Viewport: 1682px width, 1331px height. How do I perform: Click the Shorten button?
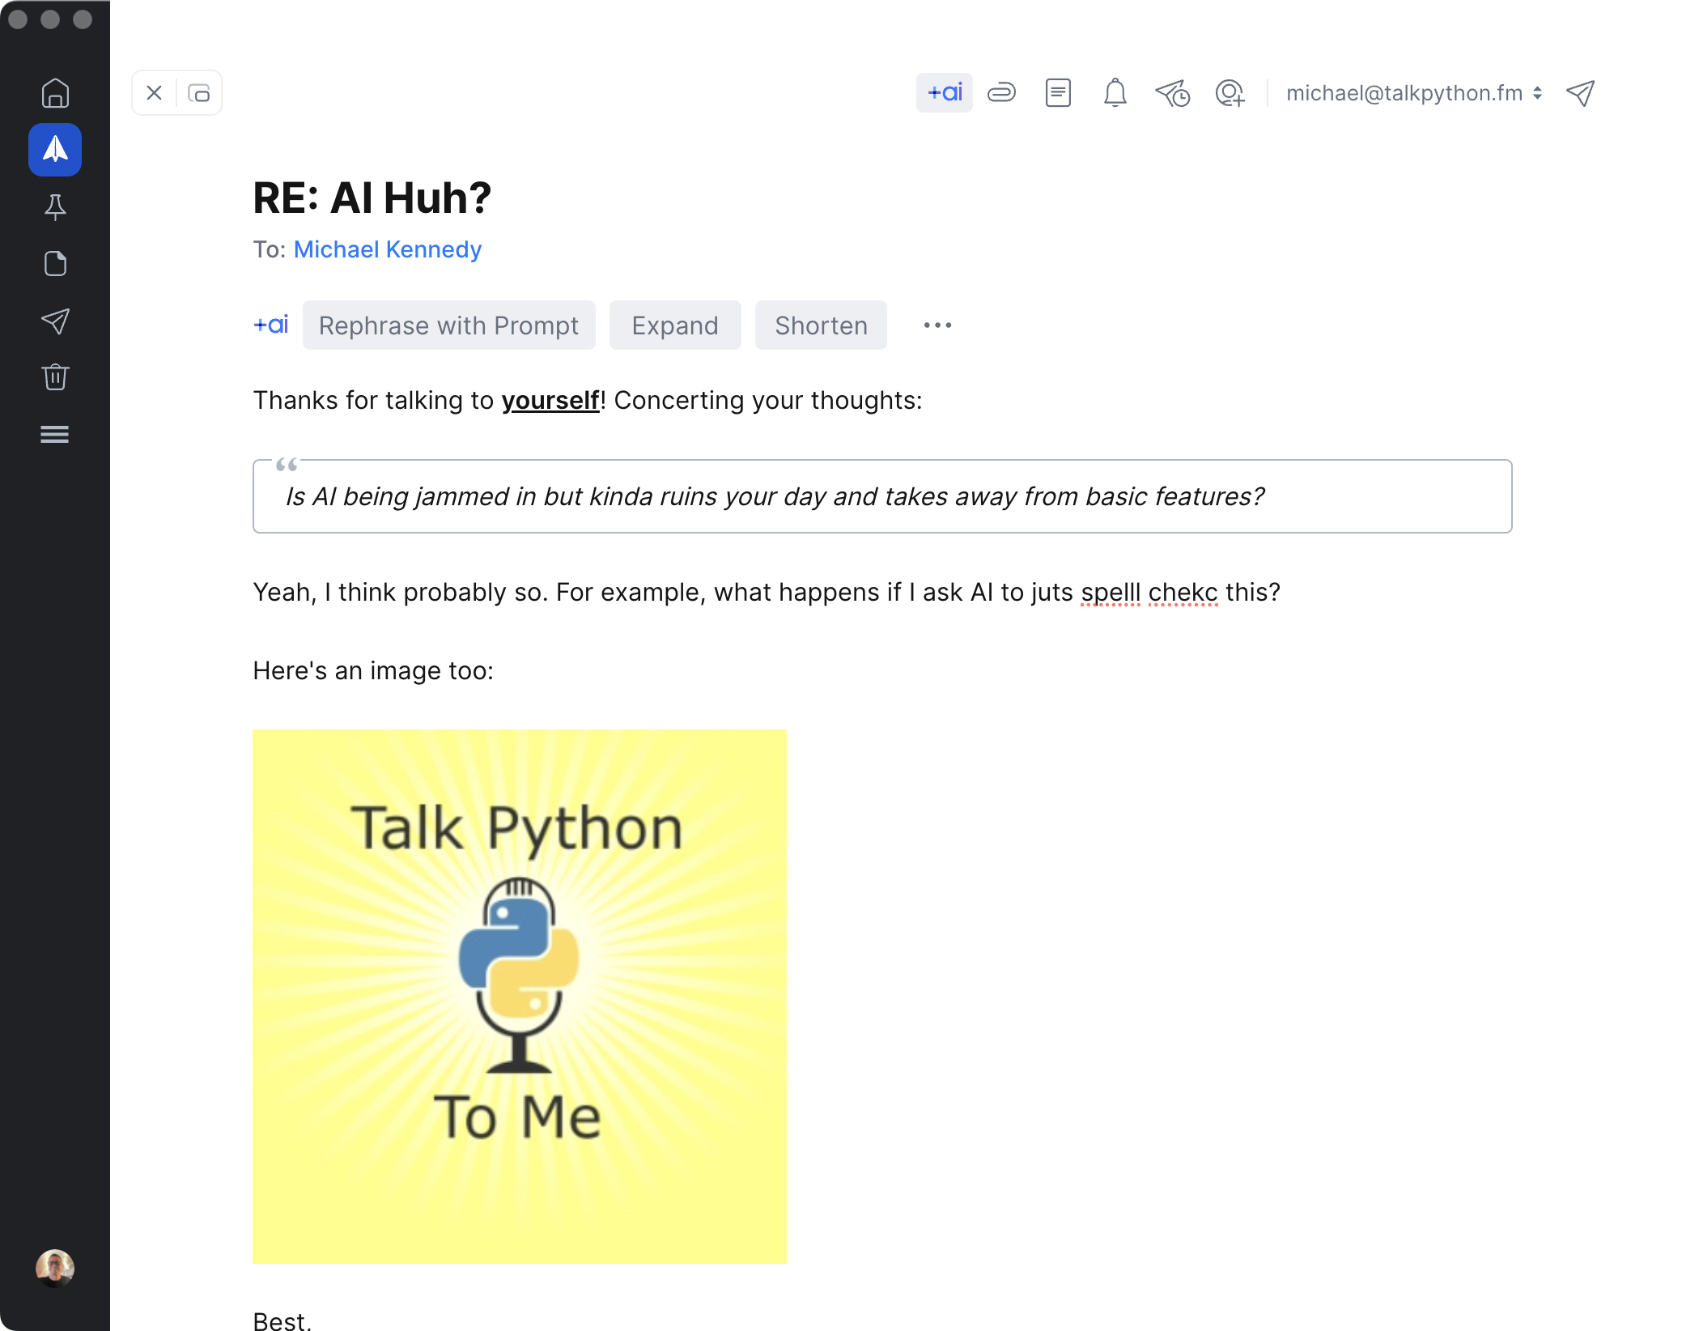[820, 325]
